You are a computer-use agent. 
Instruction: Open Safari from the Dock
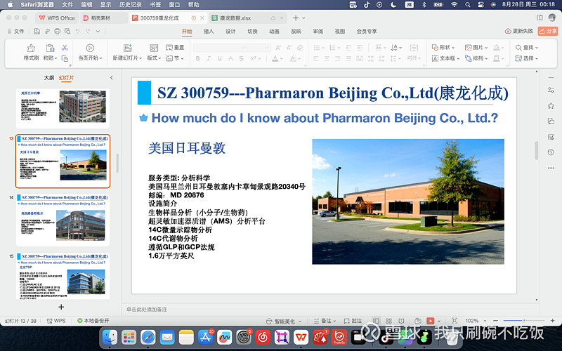tap(148, 337)
